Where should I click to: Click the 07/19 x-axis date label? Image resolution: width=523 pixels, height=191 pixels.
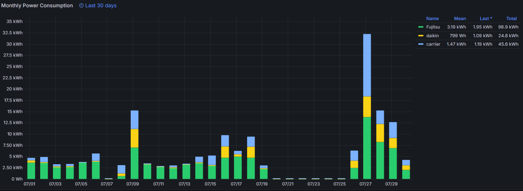click(262, 184)
